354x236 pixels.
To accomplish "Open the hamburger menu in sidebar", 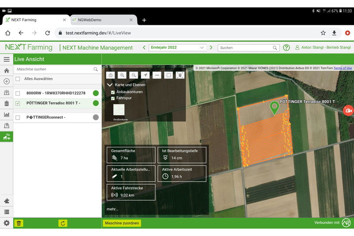I will (7, 59).
